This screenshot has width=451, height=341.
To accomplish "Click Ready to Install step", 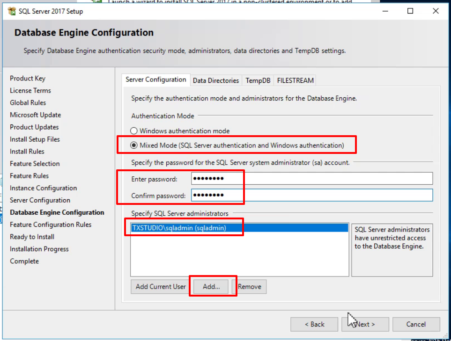I will 32,237.
